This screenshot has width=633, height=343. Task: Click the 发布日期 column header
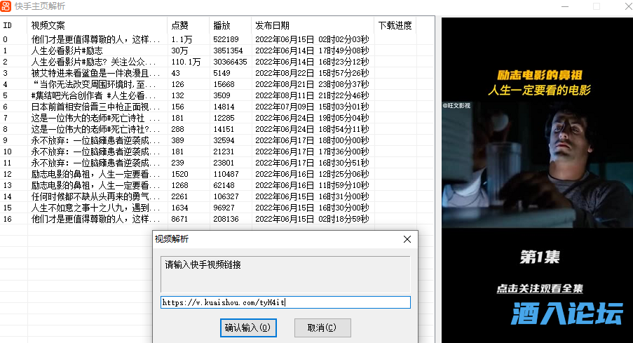(x=312, y=25)
